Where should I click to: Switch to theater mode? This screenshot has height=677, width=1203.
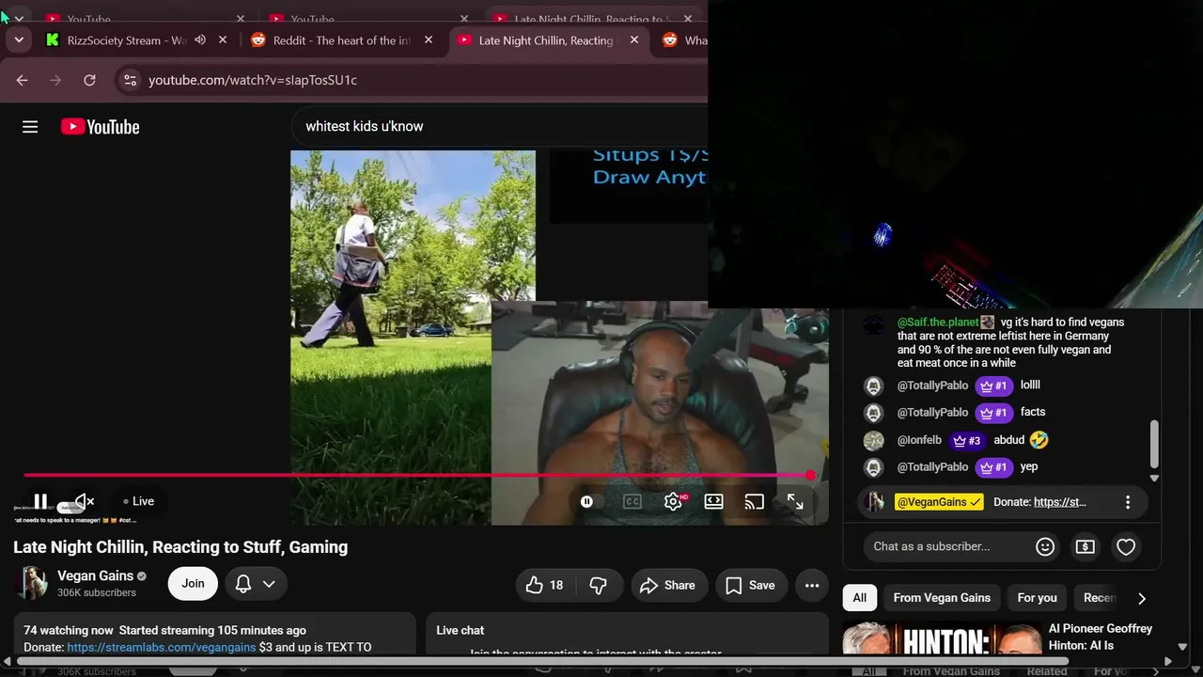714,502
